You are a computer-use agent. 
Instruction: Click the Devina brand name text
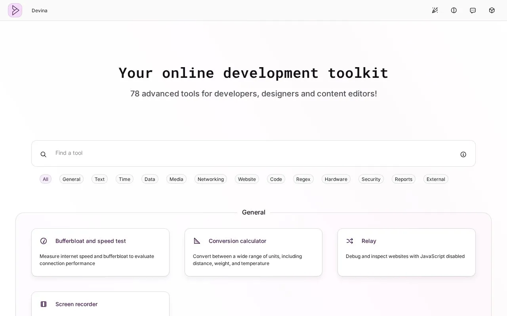coord(40,11)
